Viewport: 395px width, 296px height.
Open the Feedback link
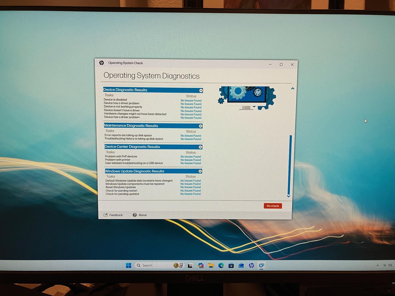point(113,215)
